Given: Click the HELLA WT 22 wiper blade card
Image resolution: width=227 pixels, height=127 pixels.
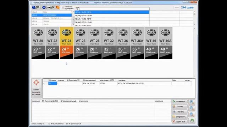Looking at the screenshot, I should [52, 43].
